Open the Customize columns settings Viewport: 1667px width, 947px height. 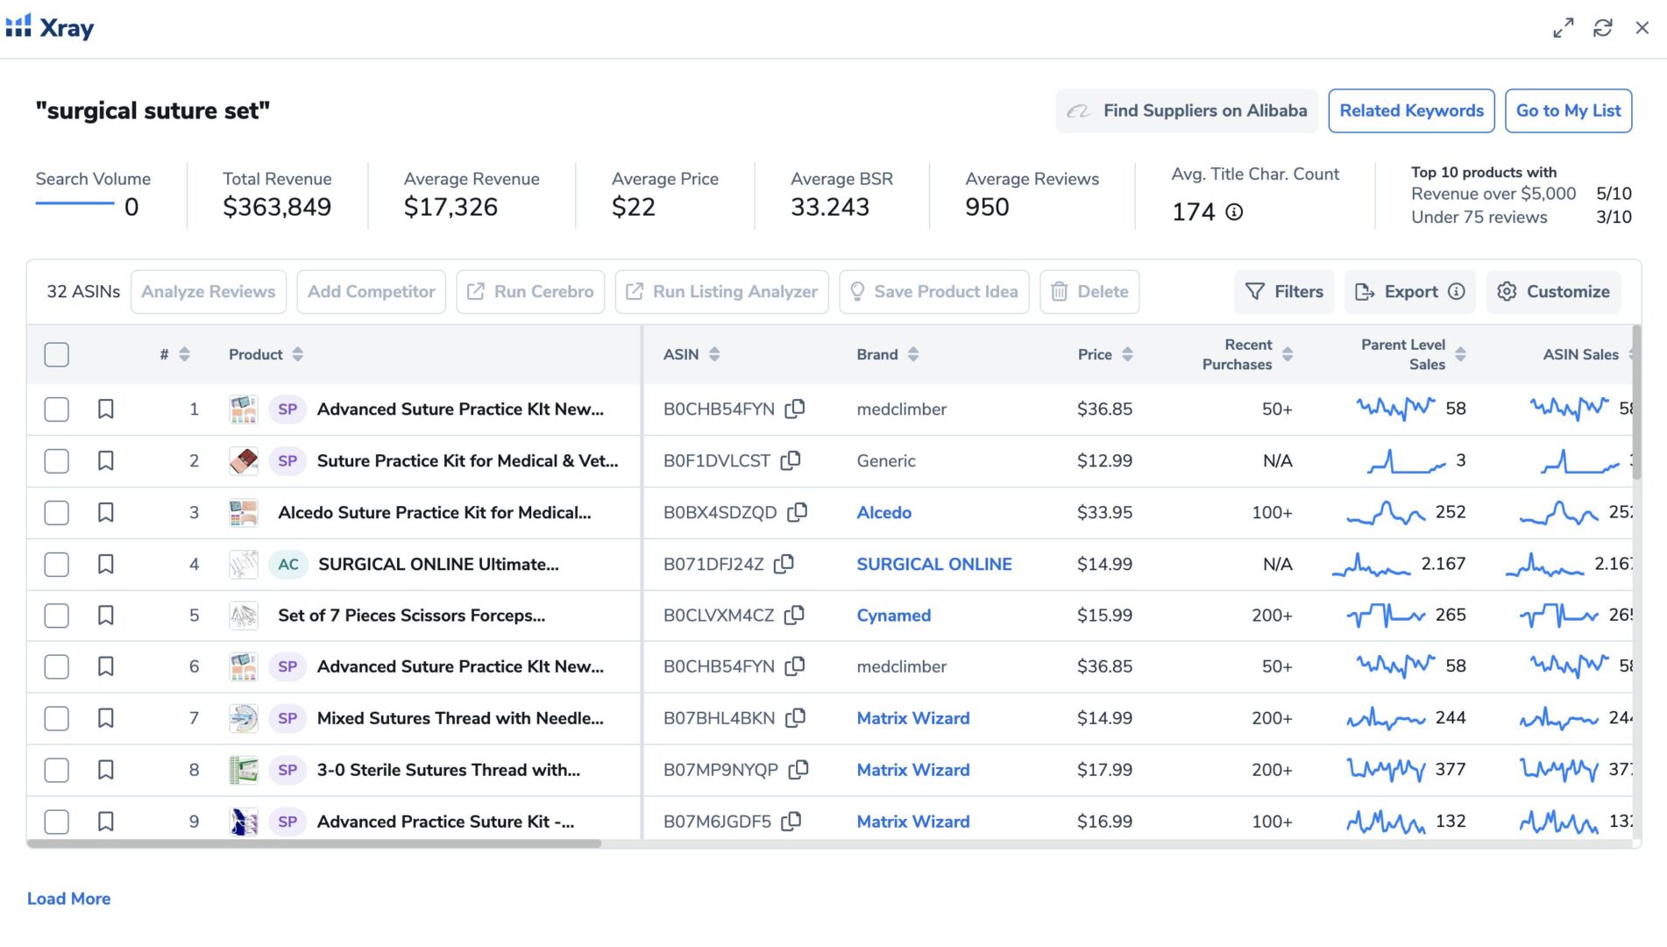(x=1553, y=291)
